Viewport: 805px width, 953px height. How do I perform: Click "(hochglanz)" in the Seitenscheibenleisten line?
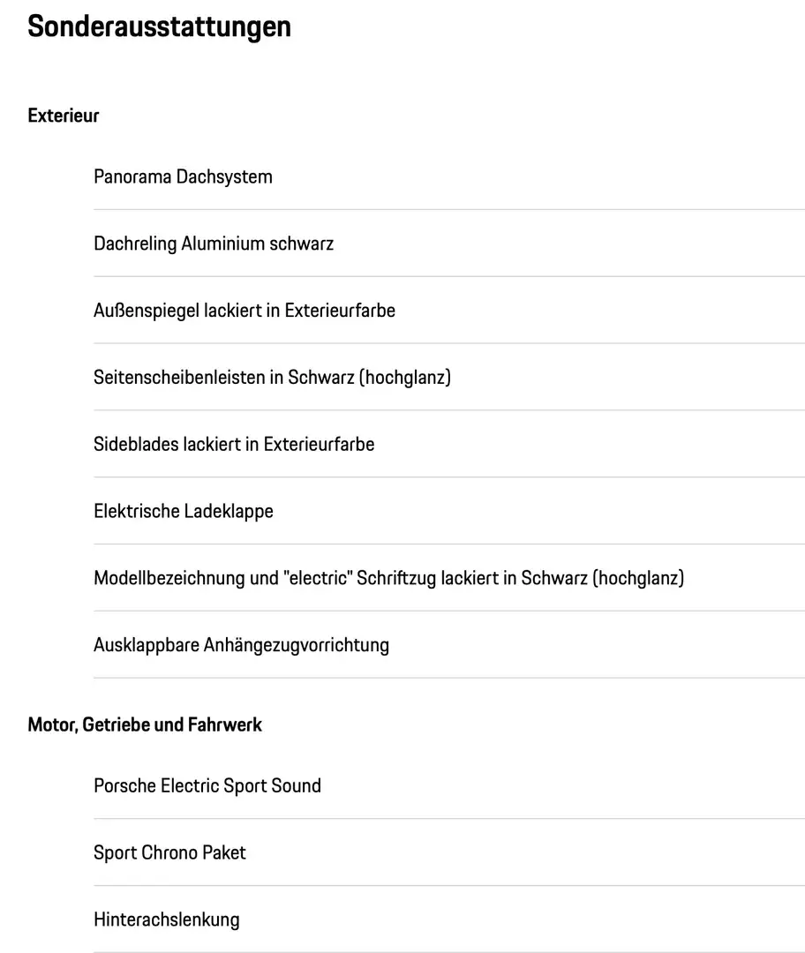click(405, 378)
